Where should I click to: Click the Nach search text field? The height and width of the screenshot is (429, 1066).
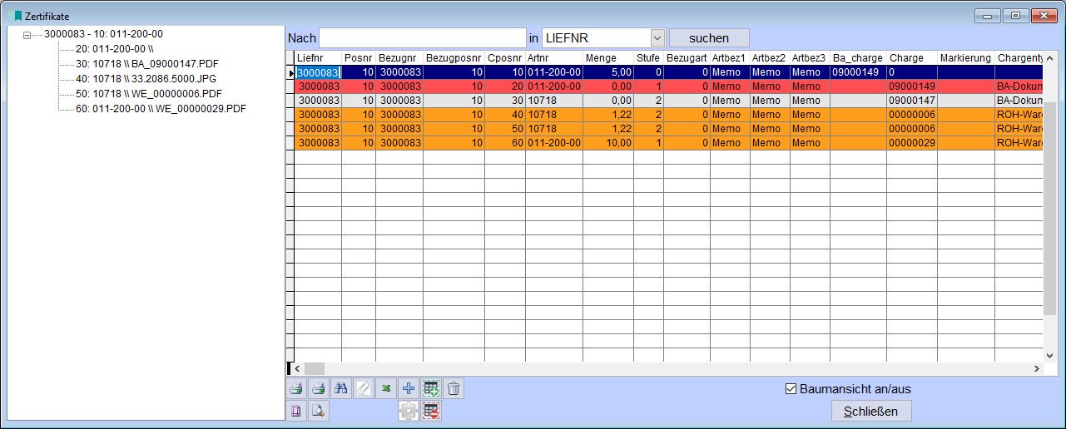[422, 38]
